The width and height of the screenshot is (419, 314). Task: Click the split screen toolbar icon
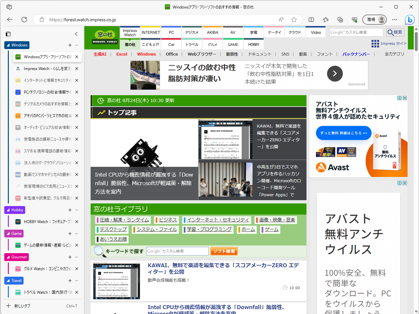tap(311, 20)
